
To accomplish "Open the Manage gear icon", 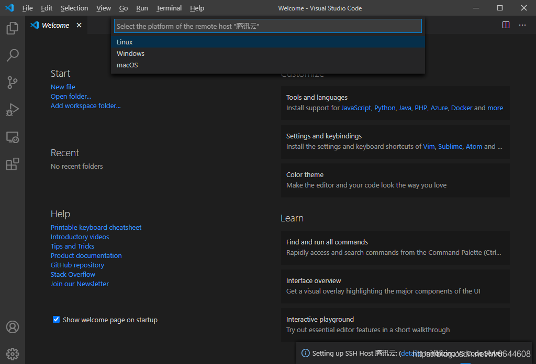I will tap(13, 354).
